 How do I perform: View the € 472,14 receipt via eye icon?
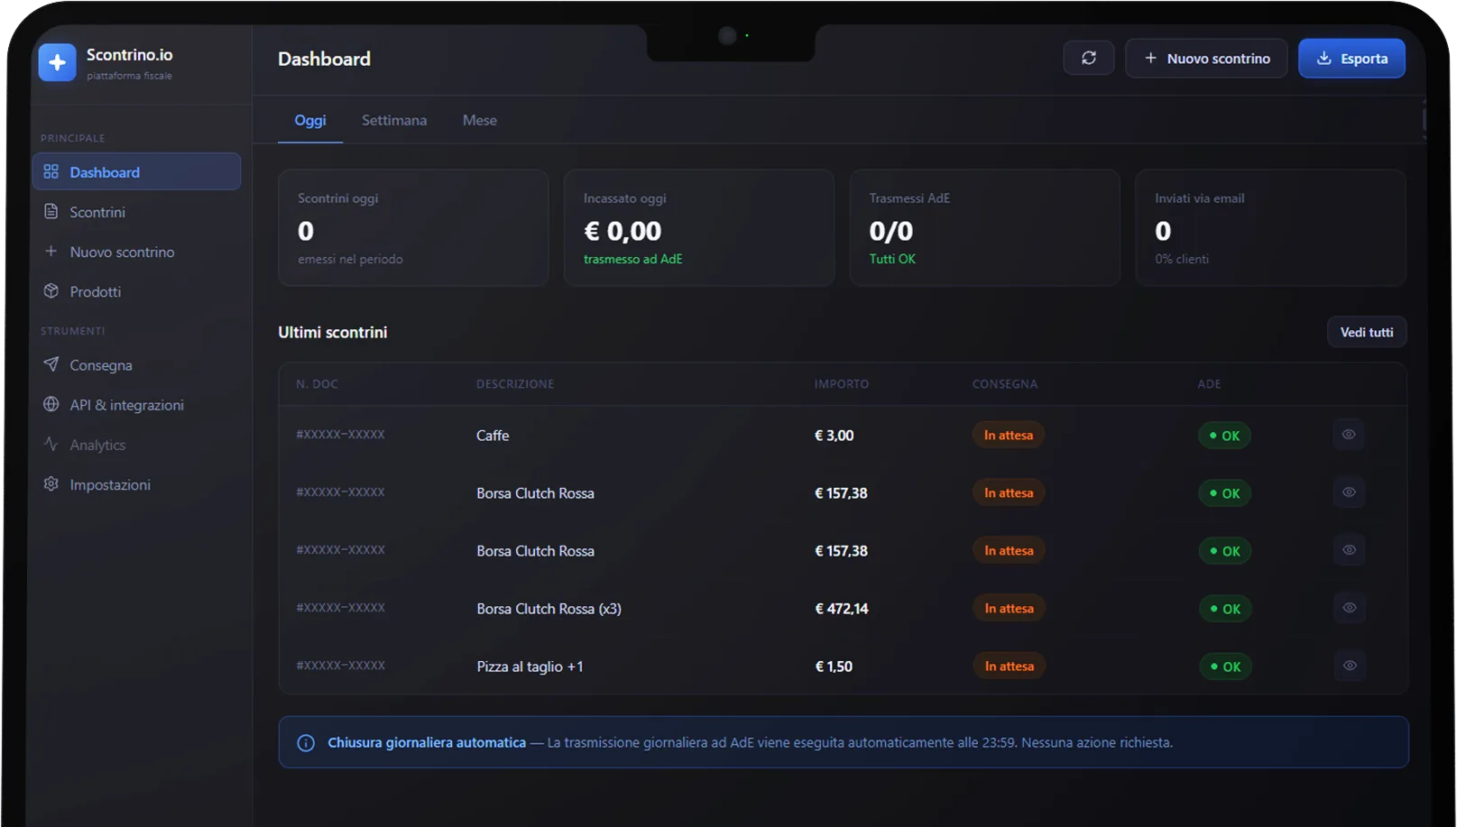(1349, 608)
